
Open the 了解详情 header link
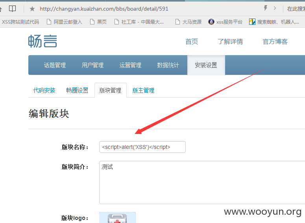pos(230,41)
